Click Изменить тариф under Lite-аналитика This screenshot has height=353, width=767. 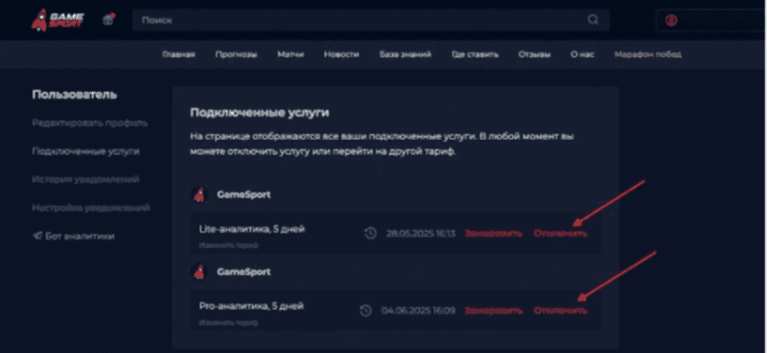pyautogui.click(x=228, y=245)
